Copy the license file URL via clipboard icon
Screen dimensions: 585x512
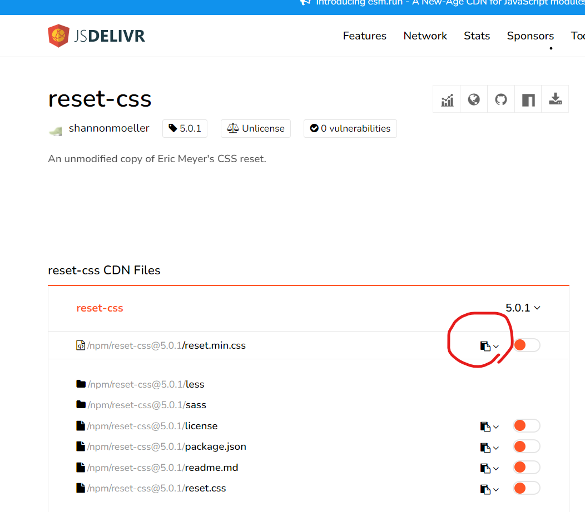click(485, 426)
